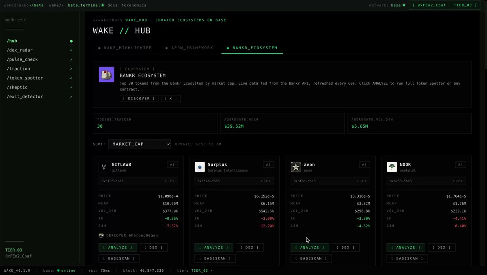Switch to the WAKE_HIGHLIGHTER tab
This screenshot has height=275, width=487.
[125, 48]
